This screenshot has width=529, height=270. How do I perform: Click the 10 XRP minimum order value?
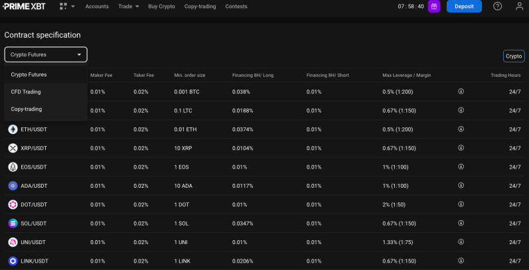[183, 149]
